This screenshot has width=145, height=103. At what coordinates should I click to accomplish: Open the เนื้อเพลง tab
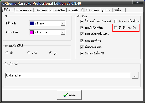(x=41, y=10)
